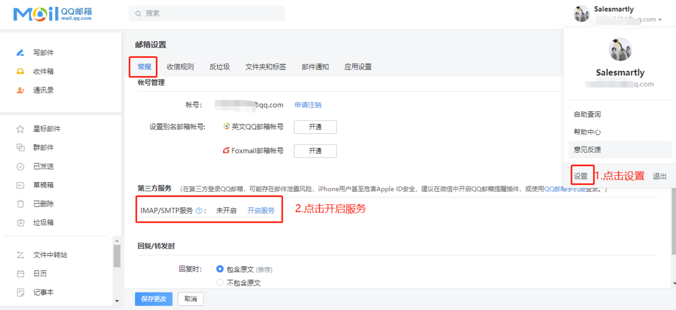Click the QQ Mail logo
The image size is (676, 310).
[52, 15]
